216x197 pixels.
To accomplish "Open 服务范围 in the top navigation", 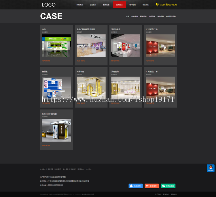I will [x=106, y=5].
